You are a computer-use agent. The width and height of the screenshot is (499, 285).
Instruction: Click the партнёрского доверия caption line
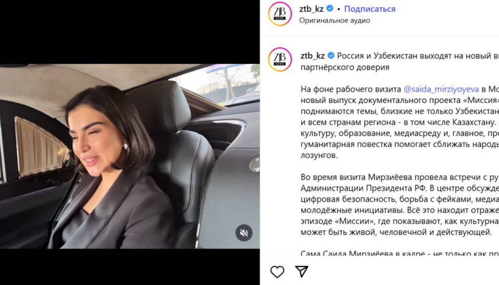pyautogui.click(x=345, y=67)
